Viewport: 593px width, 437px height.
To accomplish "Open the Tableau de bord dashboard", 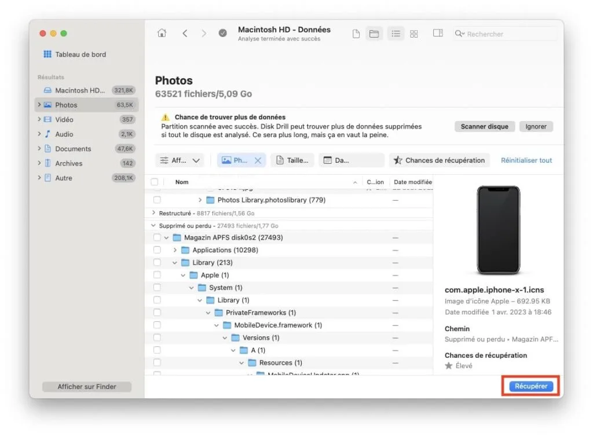I will pos(80,54).
